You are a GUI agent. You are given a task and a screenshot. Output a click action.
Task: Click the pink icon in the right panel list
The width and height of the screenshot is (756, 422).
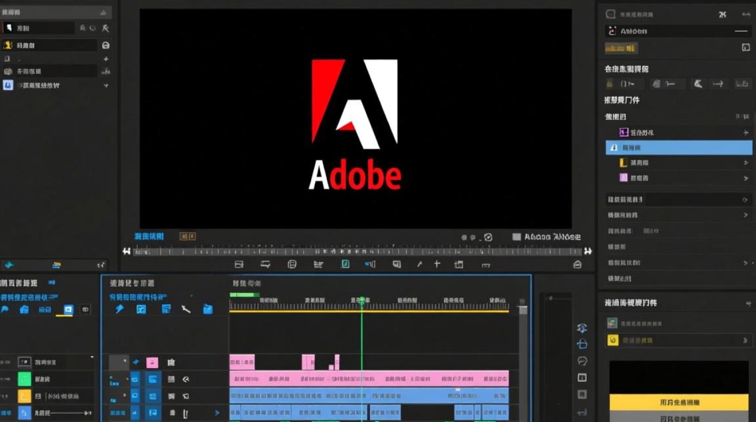click(x=623, y=178)
